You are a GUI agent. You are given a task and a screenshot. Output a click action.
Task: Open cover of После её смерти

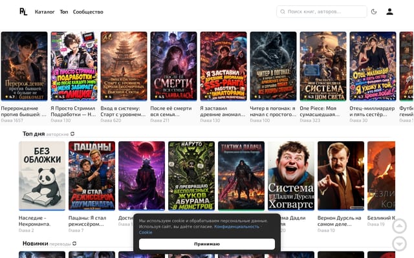[174, 66]
